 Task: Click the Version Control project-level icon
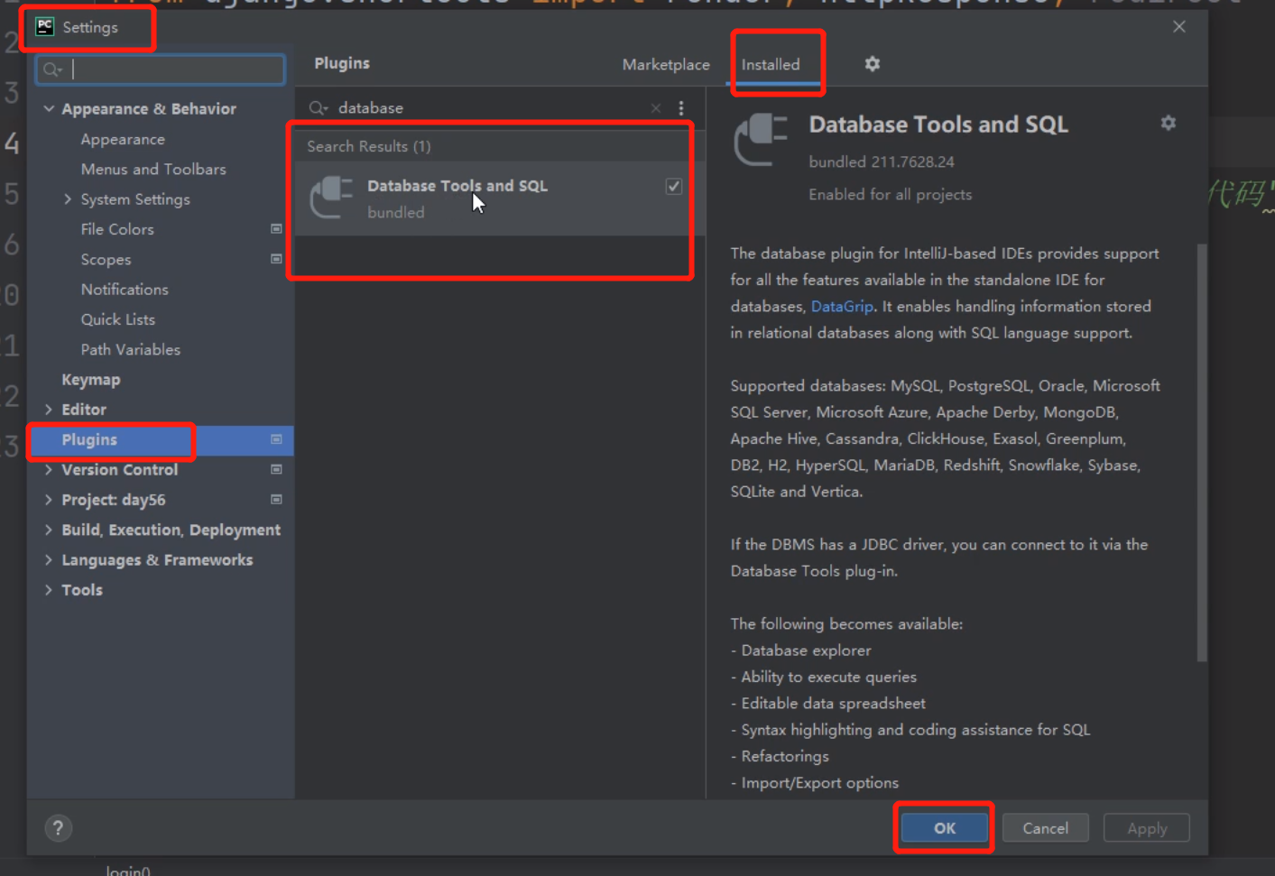click(276, 469)
